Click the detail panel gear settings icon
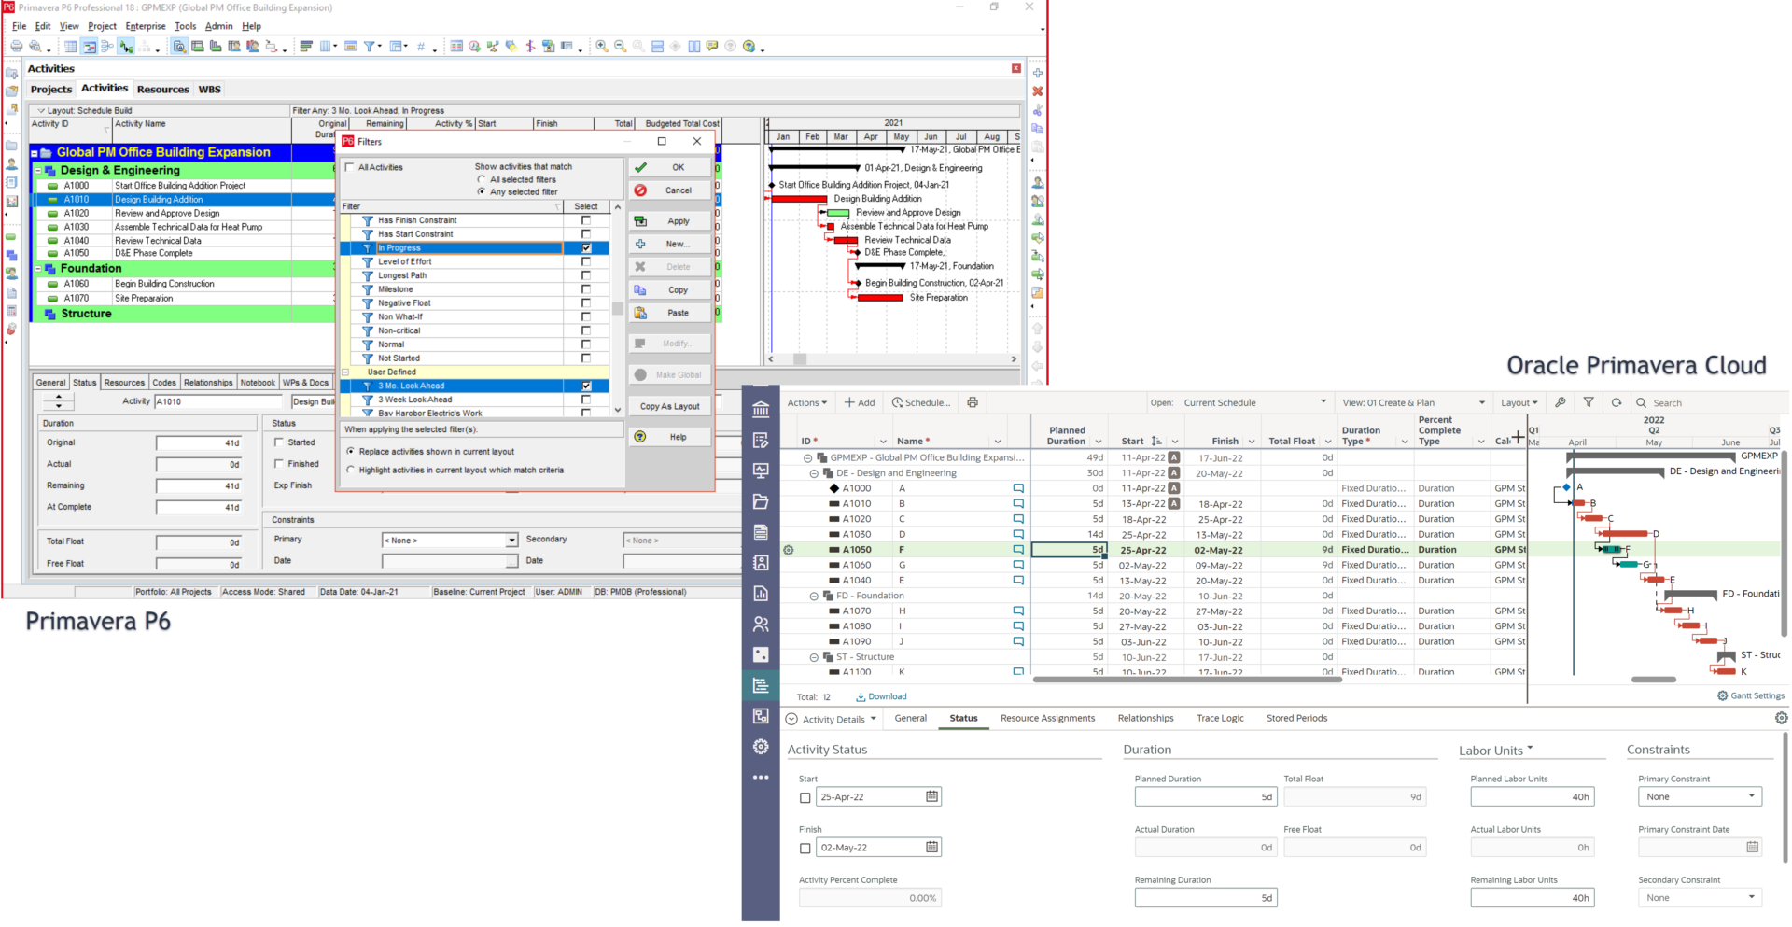The height and width of the screenshot is (927, 1792). click(x=1781, y=718)
